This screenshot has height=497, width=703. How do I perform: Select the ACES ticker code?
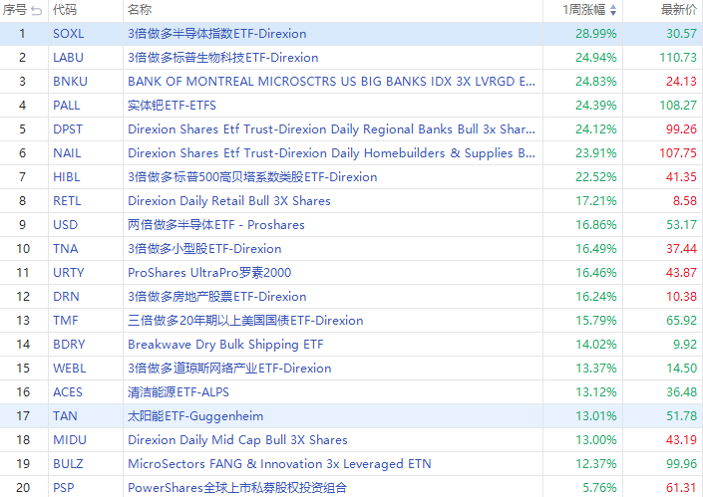68,392
